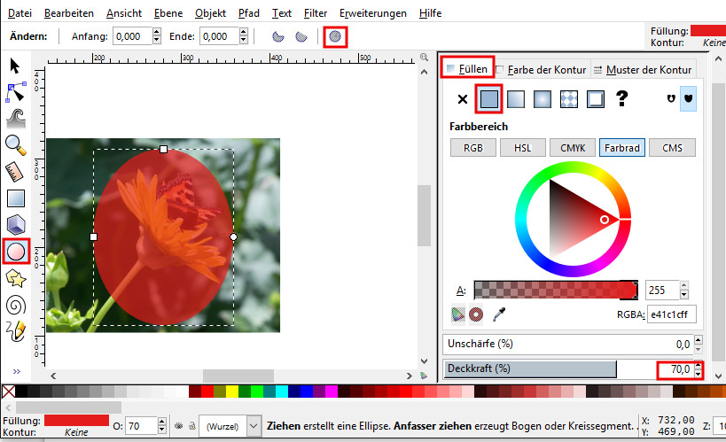Focus the O: opacity 70 field
Image resolution: width=726 pixels, height=442 pixels.
pos(141,426)
